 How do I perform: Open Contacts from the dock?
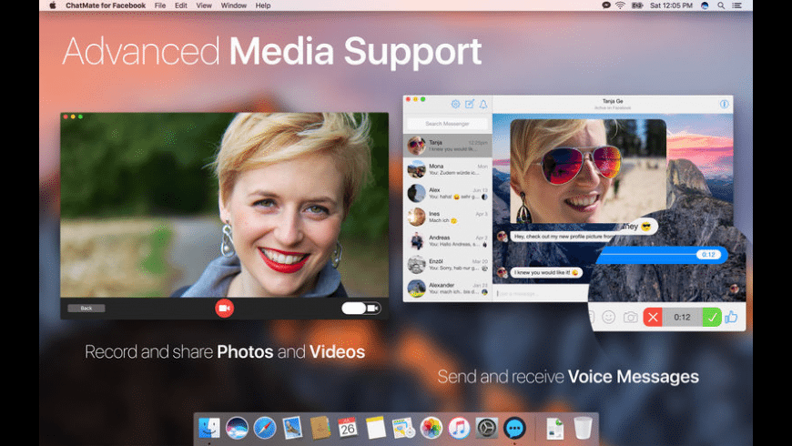click(x=320, y=428)
